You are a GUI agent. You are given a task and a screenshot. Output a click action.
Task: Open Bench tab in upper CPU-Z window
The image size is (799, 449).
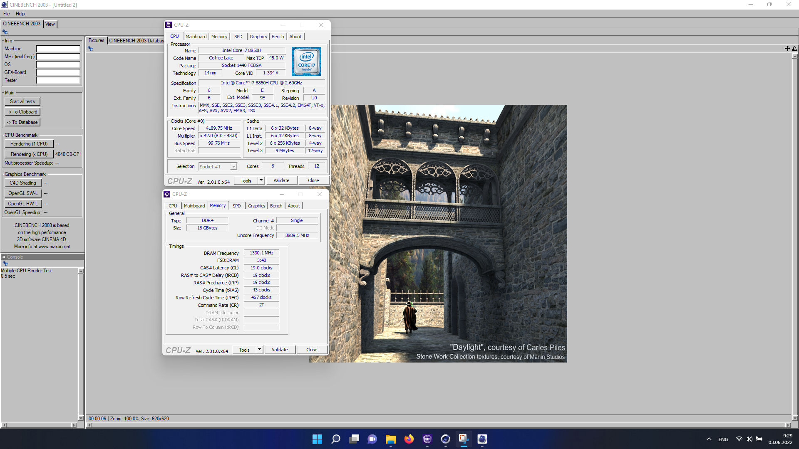[x=278, y=37]
